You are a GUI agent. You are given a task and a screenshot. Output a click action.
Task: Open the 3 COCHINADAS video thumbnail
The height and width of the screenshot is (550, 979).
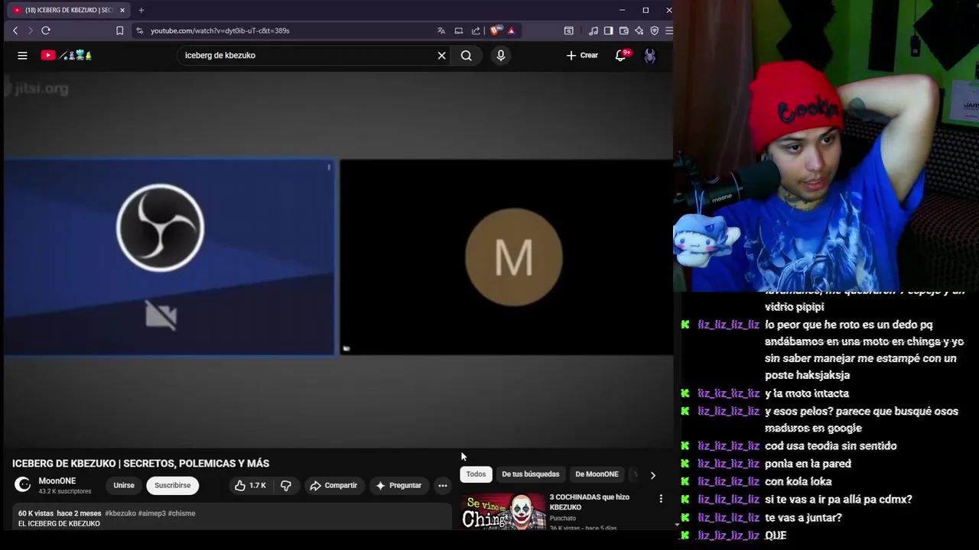(503, 511)
